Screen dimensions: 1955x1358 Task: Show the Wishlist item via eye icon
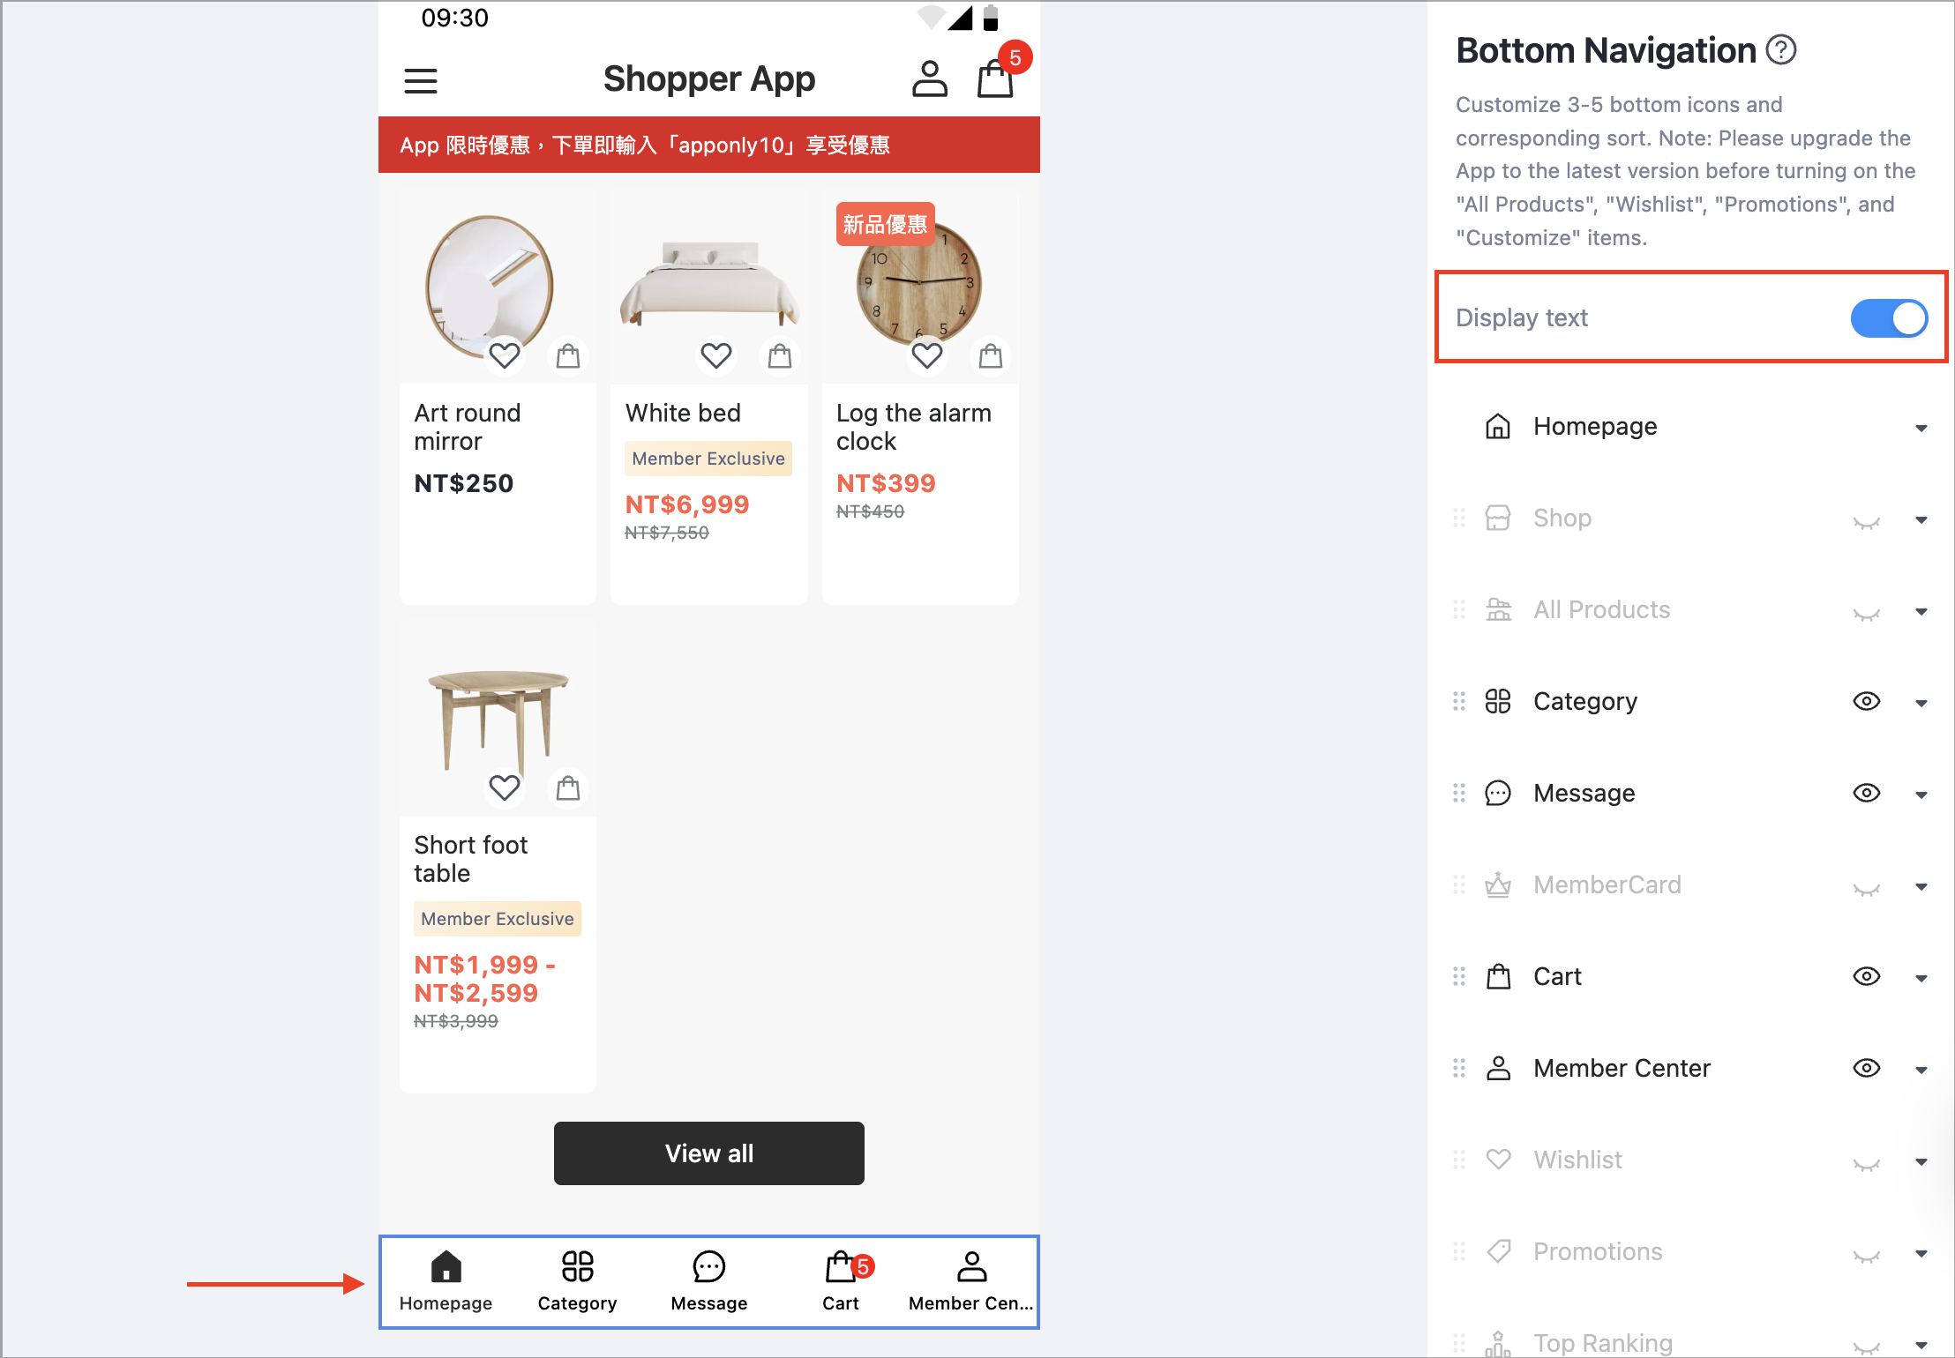click(1867, 1164)
